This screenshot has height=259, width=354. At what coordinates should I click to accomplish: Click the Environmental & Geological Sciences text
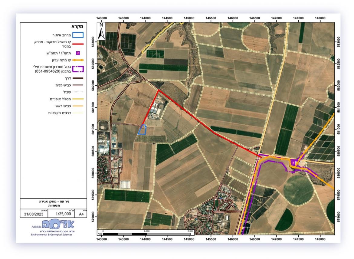(x=51, y=234)
